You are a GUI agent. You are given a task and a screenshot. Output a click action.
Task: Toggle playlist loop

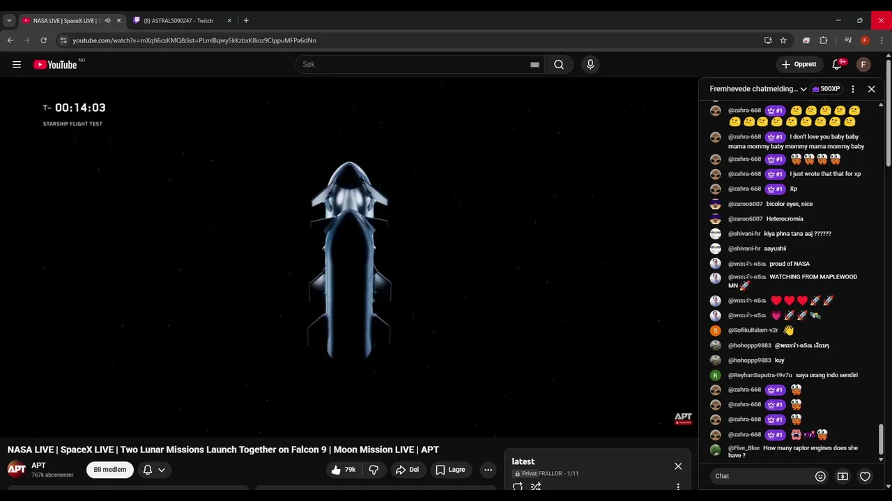(x=518, y=486)
